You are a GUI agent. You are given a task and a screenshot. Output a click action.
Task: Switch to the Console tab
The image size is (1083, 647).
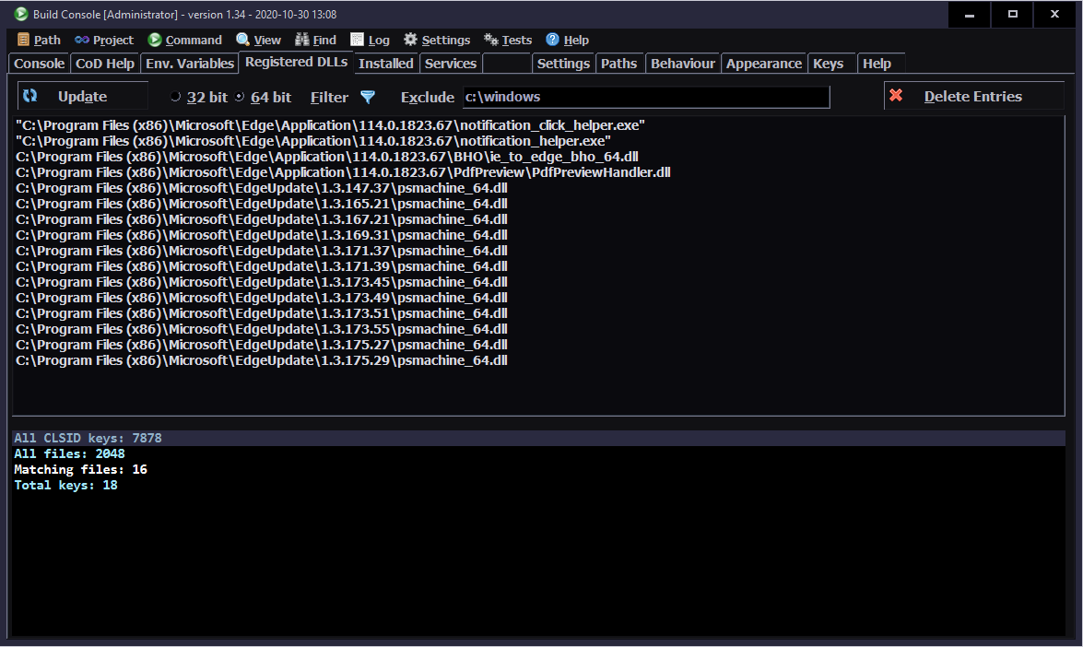pos(39,64)
